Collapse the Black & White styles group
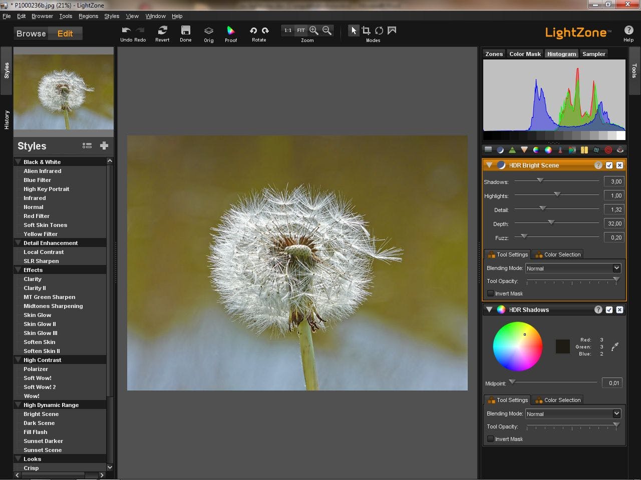The width and height of the screenshot is (641, 480). coord(18,162)
